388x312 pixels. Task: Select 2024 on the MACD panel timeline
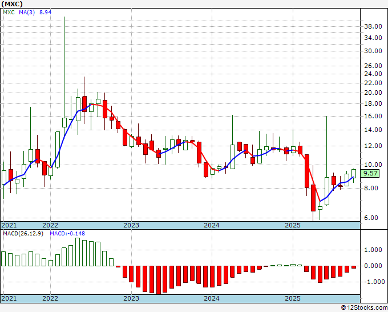coord(212,298)
